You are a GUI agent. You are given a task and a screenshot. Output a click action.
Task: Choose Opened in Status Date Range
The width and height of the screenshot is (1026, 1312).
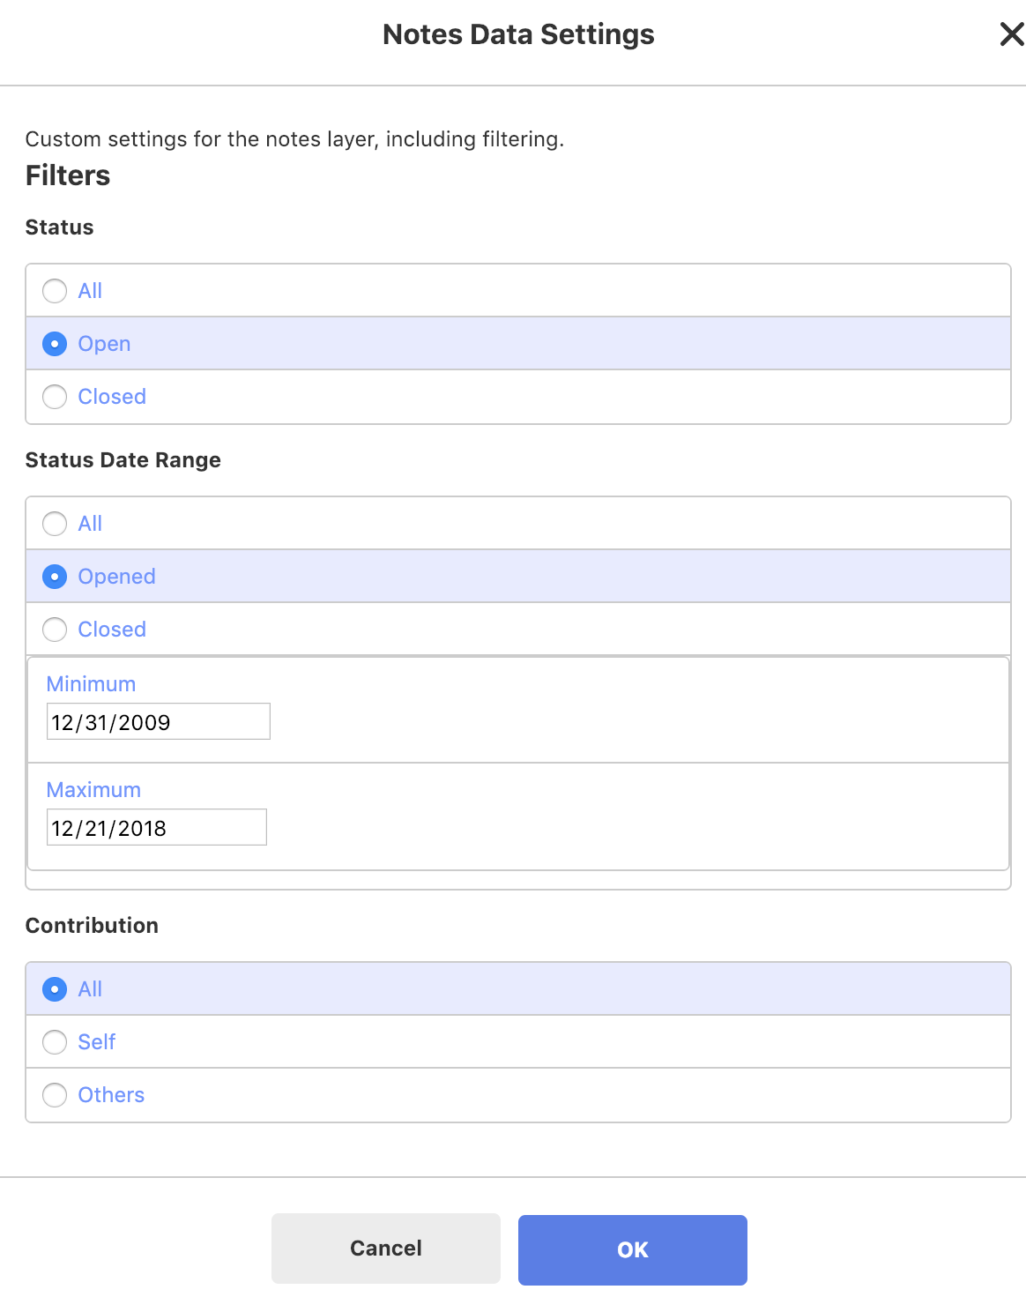[x=55, y=577]
